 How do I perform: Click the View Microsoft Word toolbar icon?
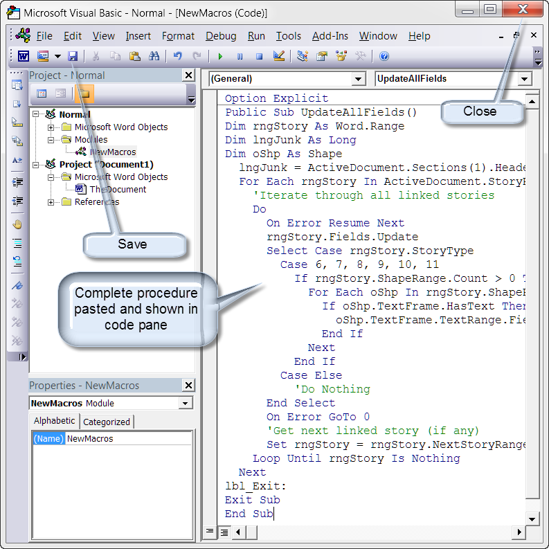(x=24, y=56)
